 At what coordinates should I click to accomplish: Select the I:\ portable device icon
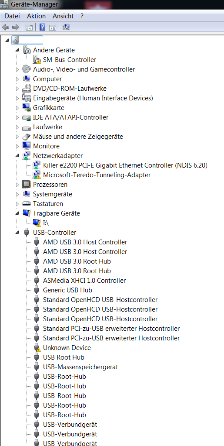pyautogui.click(x=37, y=223)
